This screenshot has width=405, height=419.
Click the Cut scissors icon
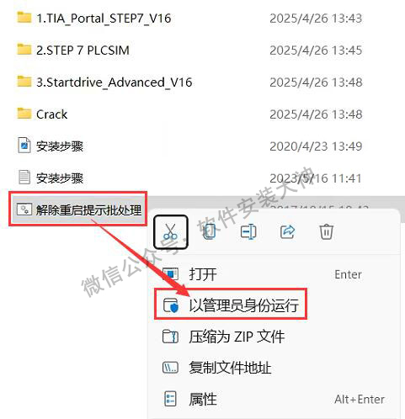click(170, 231)
